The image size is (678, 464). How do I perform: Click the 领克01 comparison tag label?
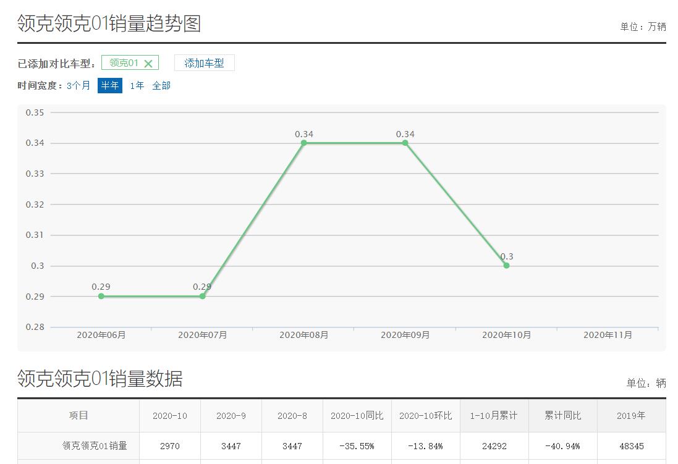[x=124, y=63]
